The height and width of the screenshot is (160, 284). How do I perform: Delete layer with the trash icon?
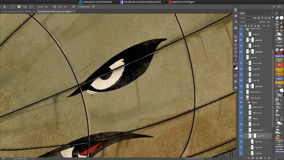tap(269, 158)
